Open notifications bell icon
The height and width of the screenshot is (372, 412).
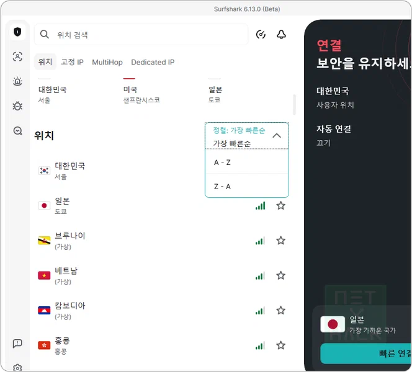click(x=281, y=34)
